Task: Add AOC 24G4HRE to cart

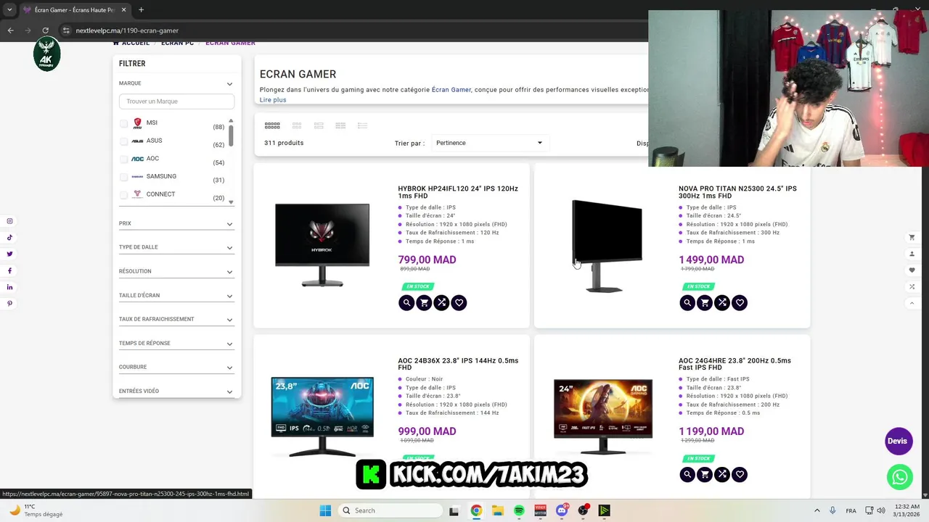Action: [705, 474]
